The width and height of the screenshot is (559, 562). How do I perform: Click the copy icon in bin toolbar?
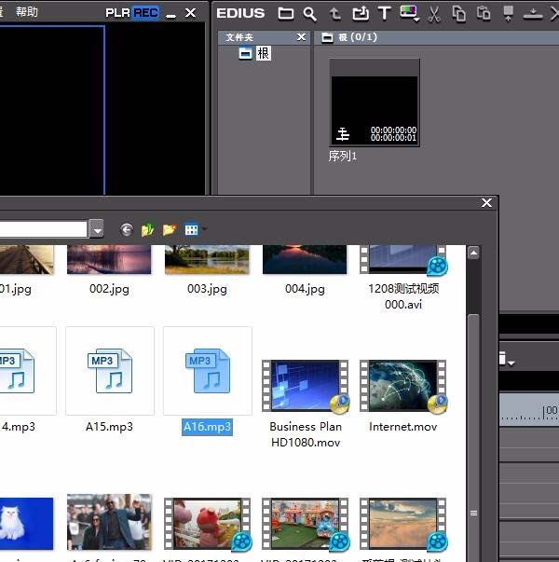coord(459,13)
